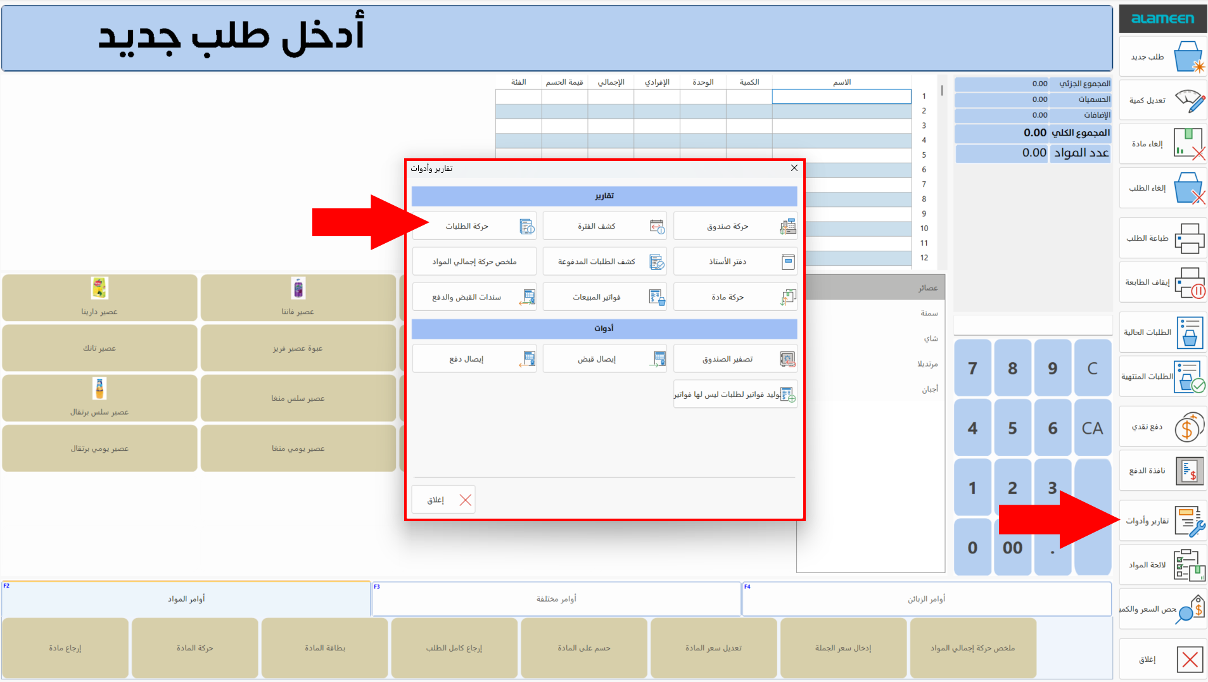Open total items movement summary in dialog

click(474, 262)
